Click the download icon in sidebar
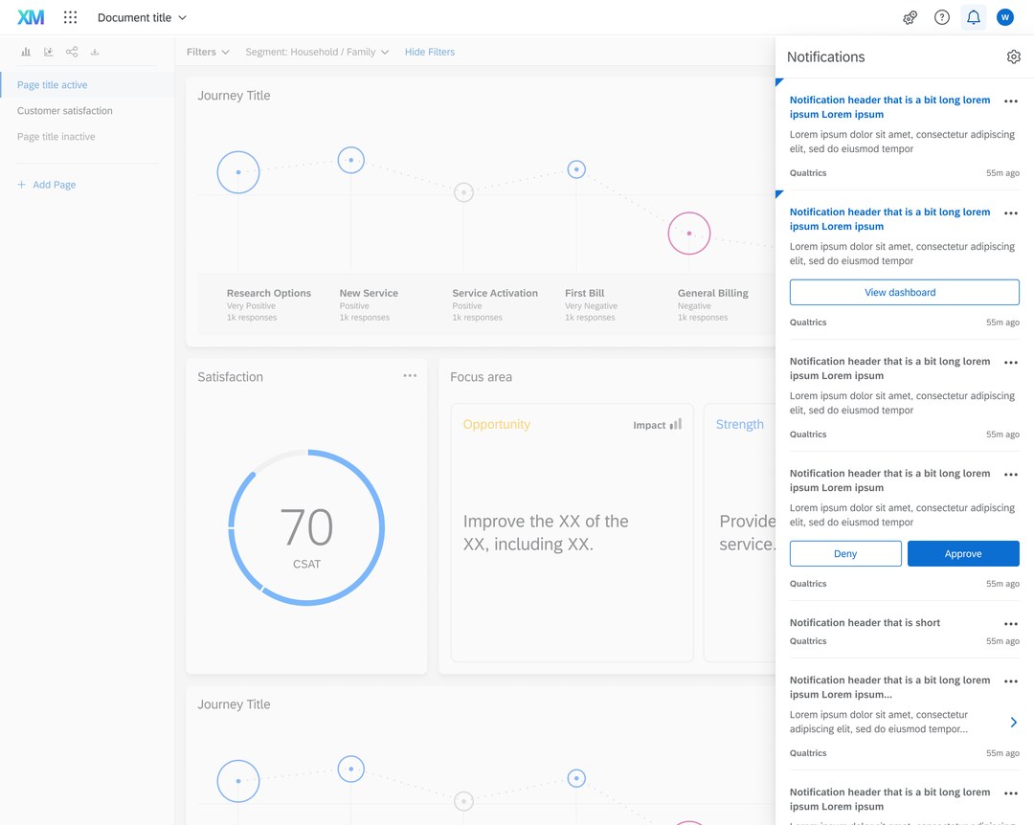Image resolution: width=1034 pixels, height=825 pixels. [95, 52]
